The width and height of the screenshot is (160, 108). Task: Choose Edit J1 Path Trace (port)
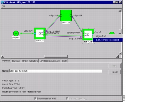tap(108, 40)
